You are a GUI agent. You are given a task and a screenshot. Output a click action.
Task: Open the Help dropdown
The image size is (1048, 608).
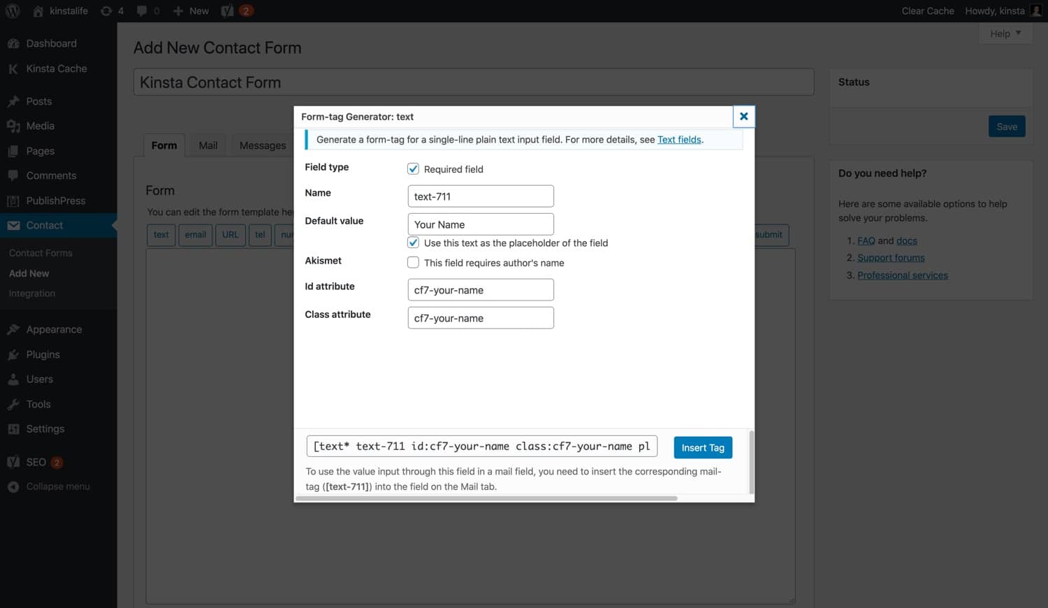point(1005,33)
